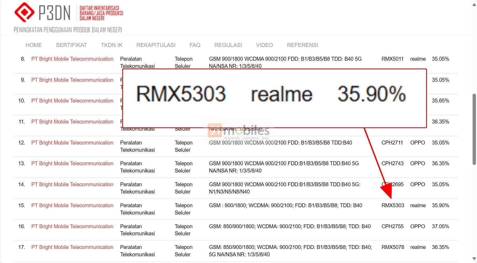Click row 15 specification starting GSM : 900/1800
Image resolution: width=477 pixels, height=263 pixels.
click(x=285, y=205)
